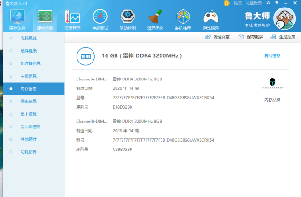Open 温度管理 temperature management

point(73,20)
